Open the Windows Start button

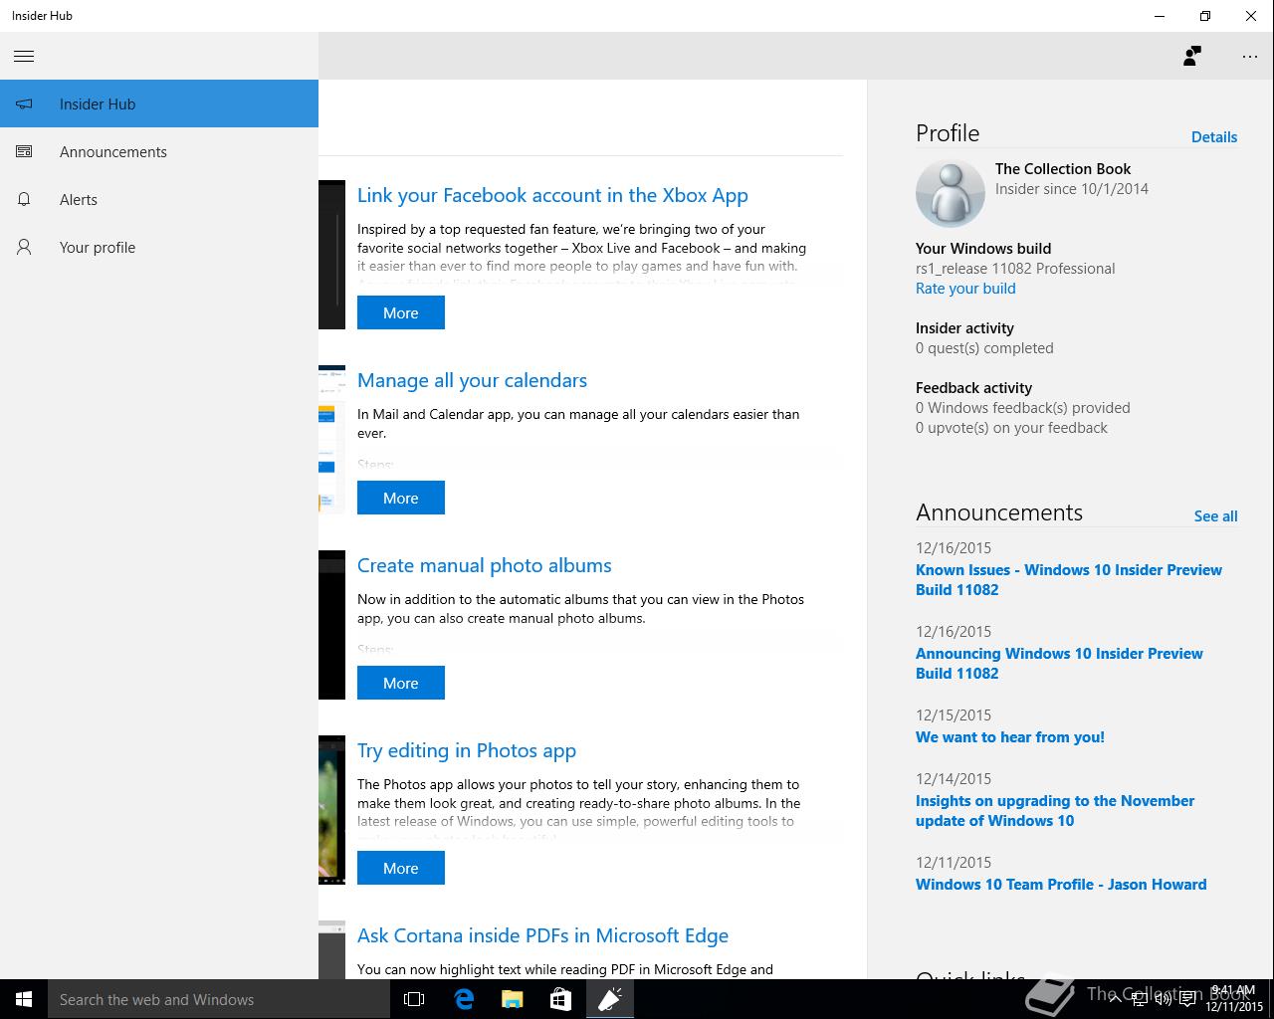24,999
